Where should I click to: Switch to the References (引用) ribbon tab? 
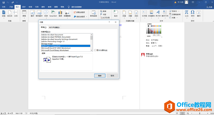coord(37,7)
